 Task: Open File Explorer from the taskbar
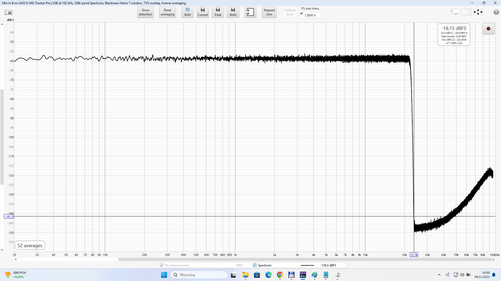245,275
